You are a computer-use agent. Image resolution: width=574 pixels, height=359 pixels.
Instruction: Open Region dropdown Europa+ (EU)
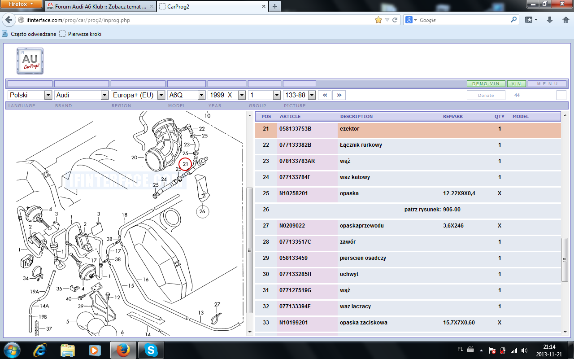(138, 95)
